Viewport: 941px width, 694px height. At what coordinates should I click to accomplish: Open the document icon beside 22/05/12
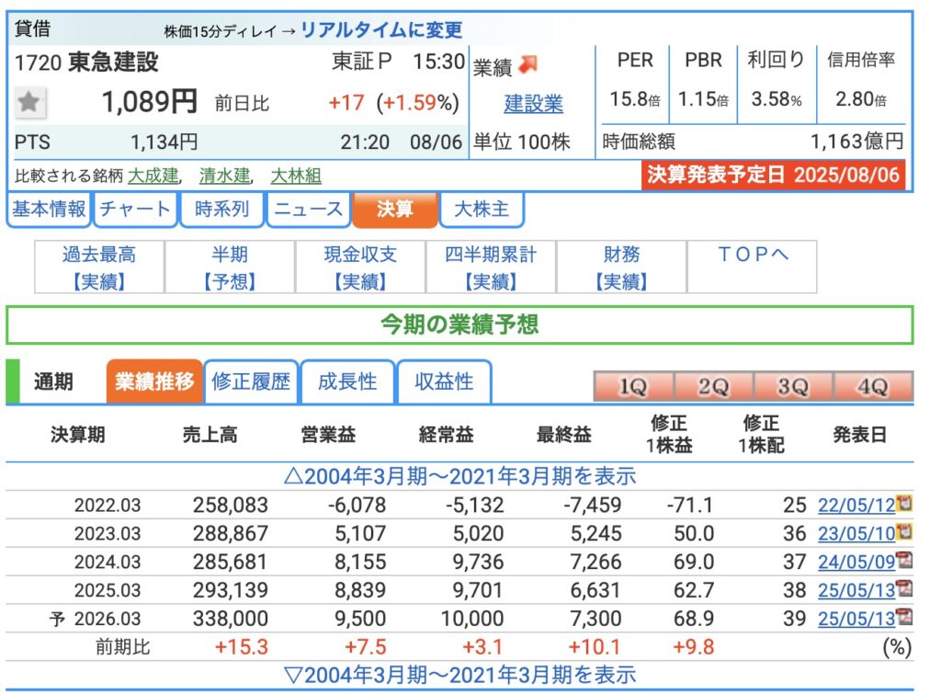904,503
